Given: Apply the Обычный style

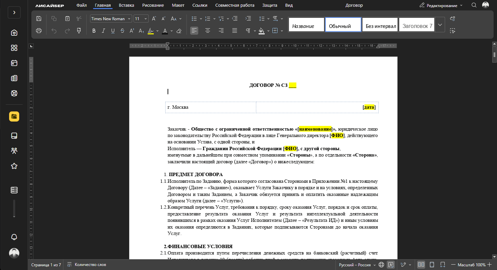Looking at the screenshot, I should point(343,25).
